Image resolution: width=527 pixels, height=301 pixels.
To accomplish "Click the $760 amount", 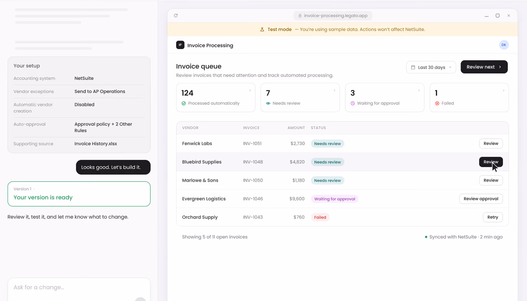I will click(x=299, y=217).
